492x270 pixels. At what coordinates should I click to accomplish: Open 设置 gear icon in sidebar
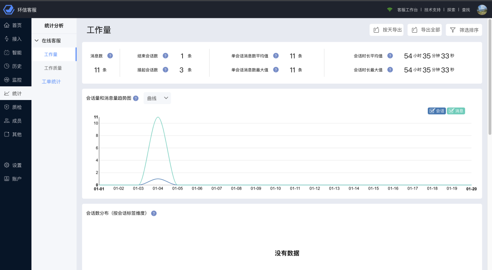click(6, 165)
